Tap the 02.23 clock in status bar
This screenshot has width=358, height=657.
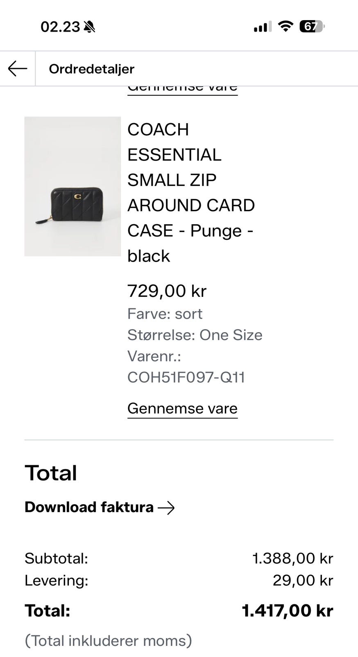click(60, 27)
